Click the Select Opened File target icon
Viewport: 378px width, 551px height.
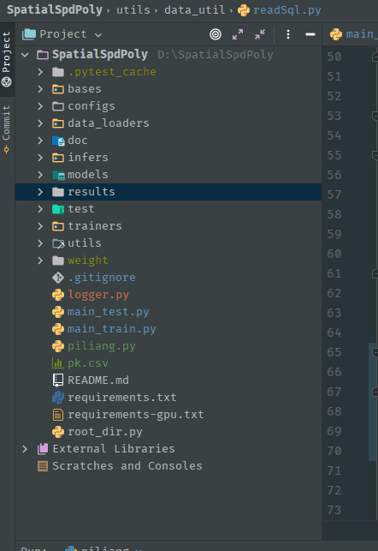[x=216, y=34]
